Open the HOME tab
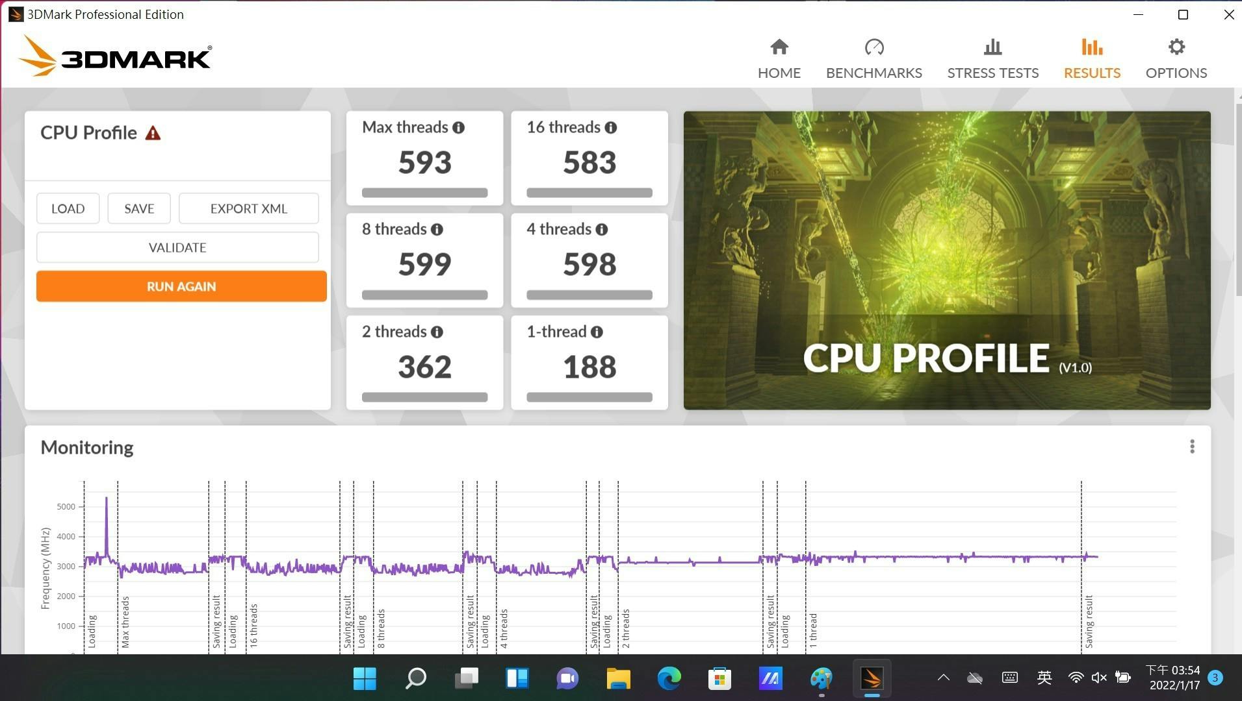This screenshot has width=1242, height=701. (x=779, y=59)
